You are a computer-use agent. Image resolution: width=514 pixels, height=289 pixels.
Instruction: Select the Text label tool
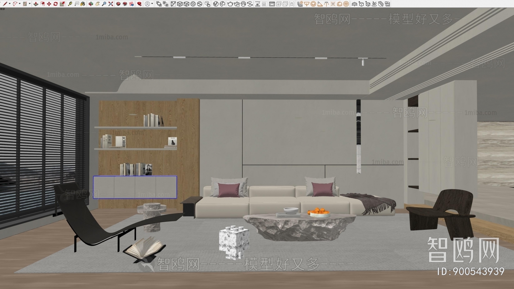point(77,4)
